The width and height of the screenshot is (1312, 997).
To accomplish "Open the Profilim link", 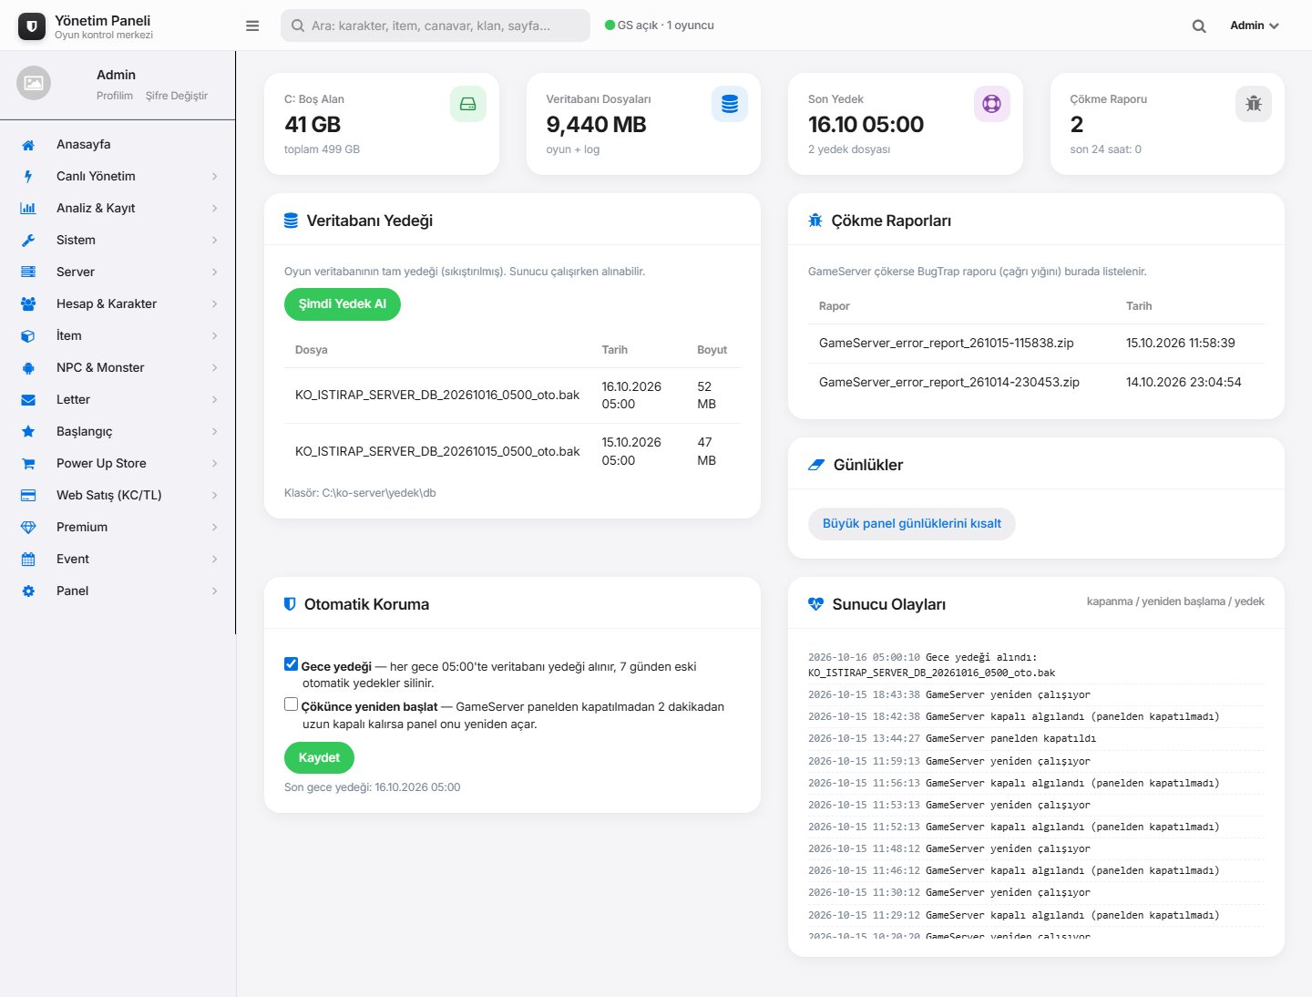I will point(115,96).
